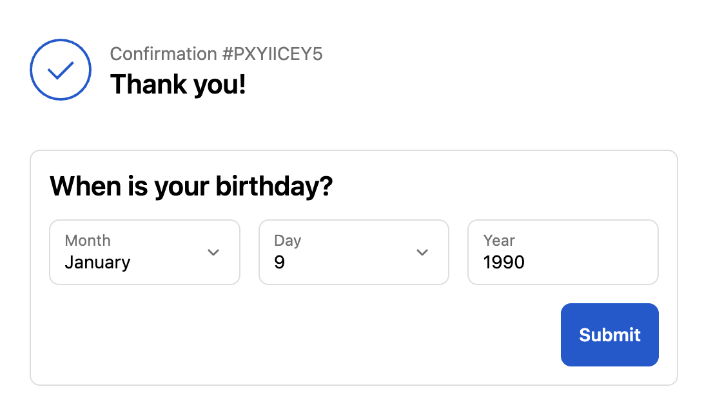Click the 1990 text in Year

coord(503,263)
